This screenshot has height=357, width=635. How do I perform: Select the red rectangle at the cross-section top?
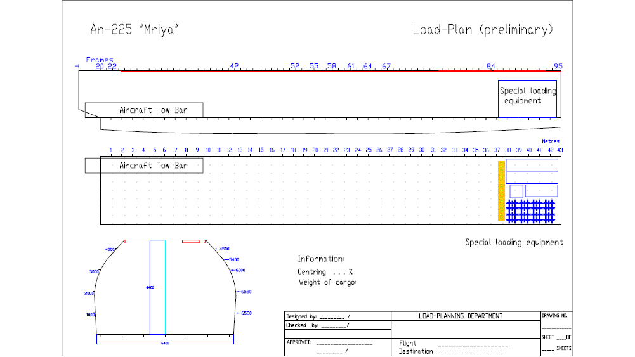191,241
